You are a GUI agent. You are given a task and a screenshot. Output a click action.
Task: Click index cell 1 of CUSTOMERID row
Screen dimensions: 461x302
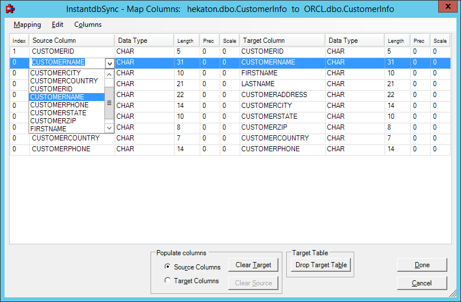(x=19, y=51)
